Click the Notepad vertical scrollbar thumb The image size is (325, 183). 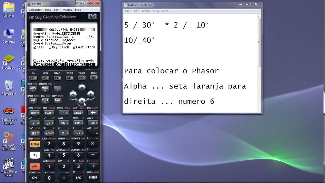259,42
